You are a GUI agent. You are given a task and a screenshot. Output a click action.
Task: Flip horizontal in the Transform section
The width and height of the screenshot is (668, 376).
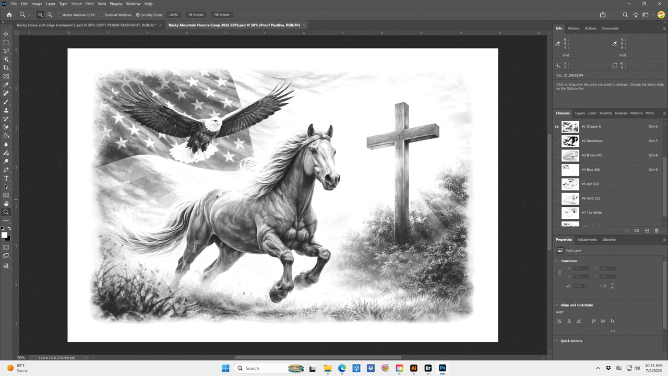[x=603, y=286]
